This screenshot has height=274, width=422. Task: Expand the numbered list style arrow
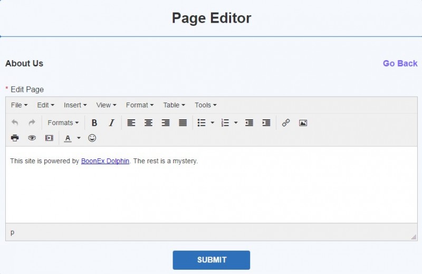click(x=236, y=123)
